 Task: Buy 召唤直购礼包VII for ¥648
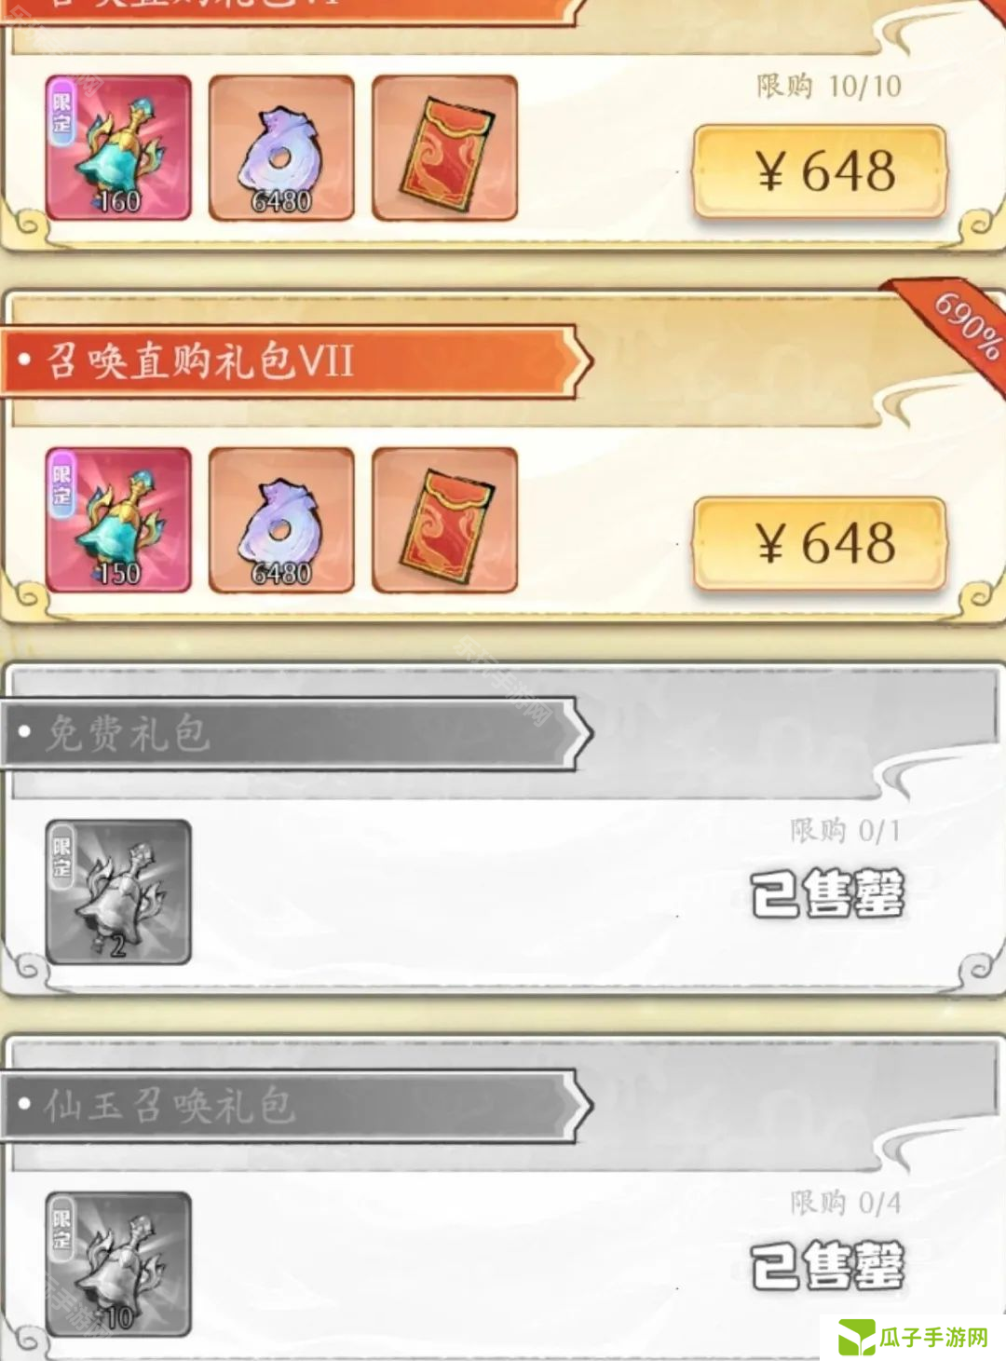[x=820, y=544]
